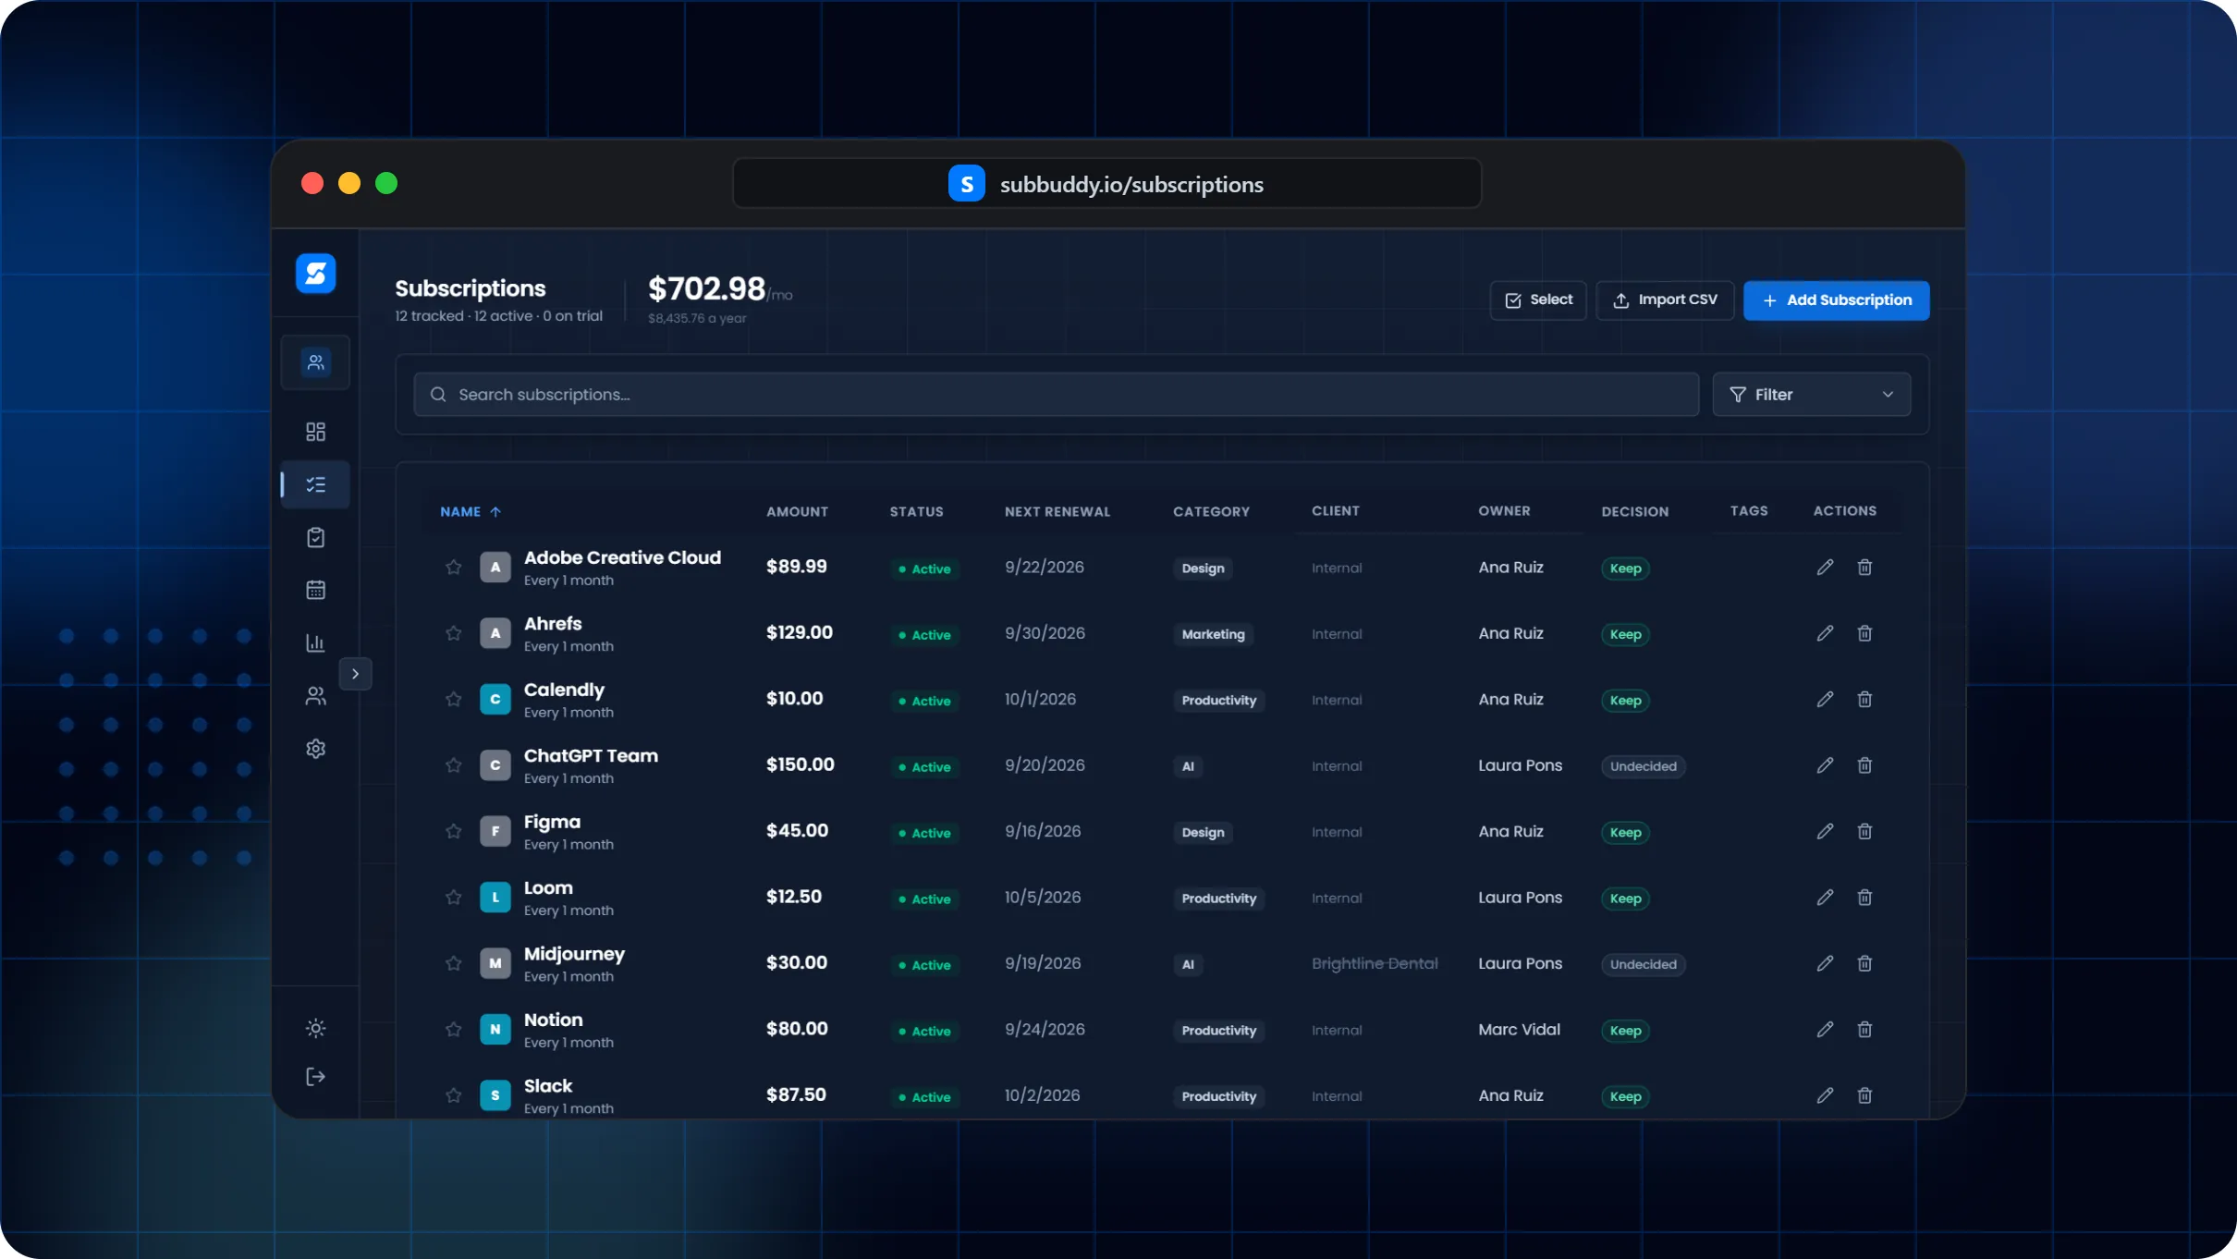Image resolution: width=2237 pixels, height=1259 pixels.
Task: Open the Filter dropdown
Action: [1811, 395]
